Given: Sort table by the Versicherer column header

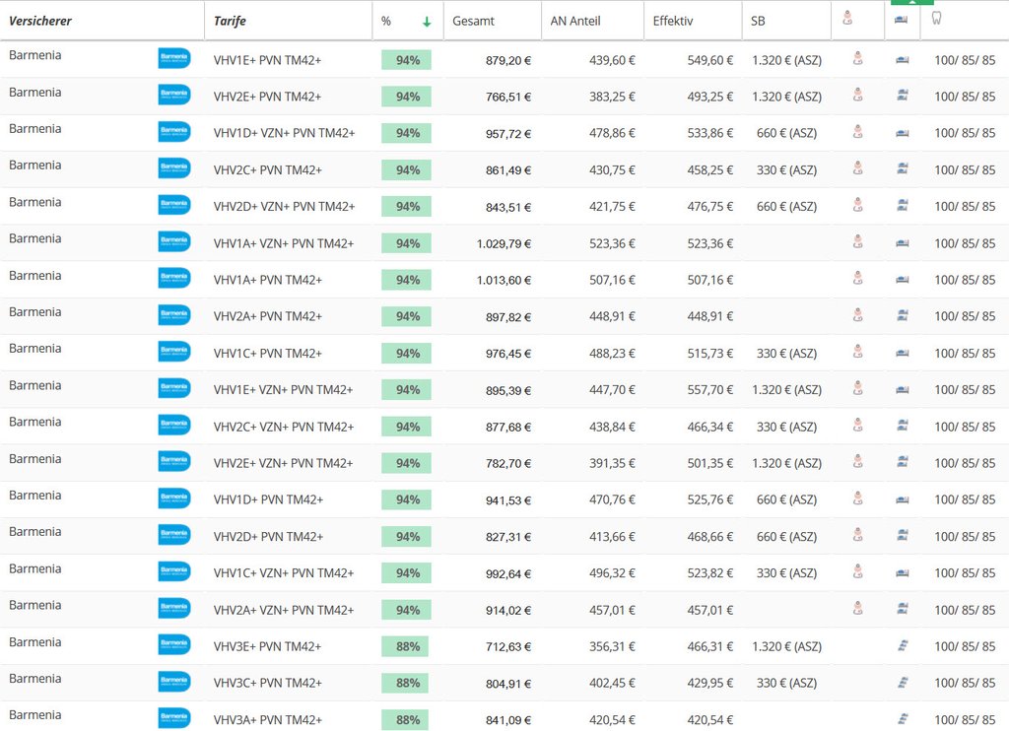Looking at the screenshot, I should pos(40,21).
